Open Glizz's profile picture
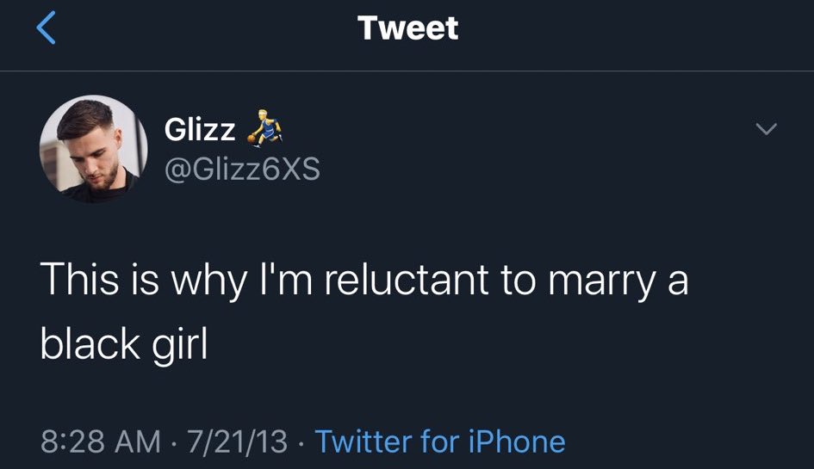The height and width of the screenshot is (469, 814). (93, 149)
